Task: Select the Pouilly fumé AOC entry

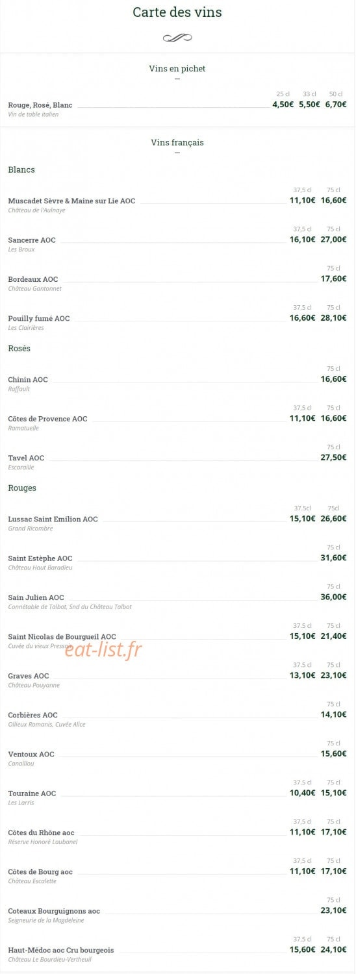Action: [x=39, y=318]
